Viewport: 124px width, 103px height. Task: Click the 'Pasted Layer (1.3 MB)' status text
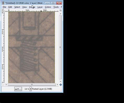tap(42, 89)
